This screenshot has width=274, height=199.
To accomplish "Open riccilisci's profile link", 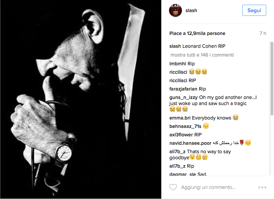I will (178, 72).
